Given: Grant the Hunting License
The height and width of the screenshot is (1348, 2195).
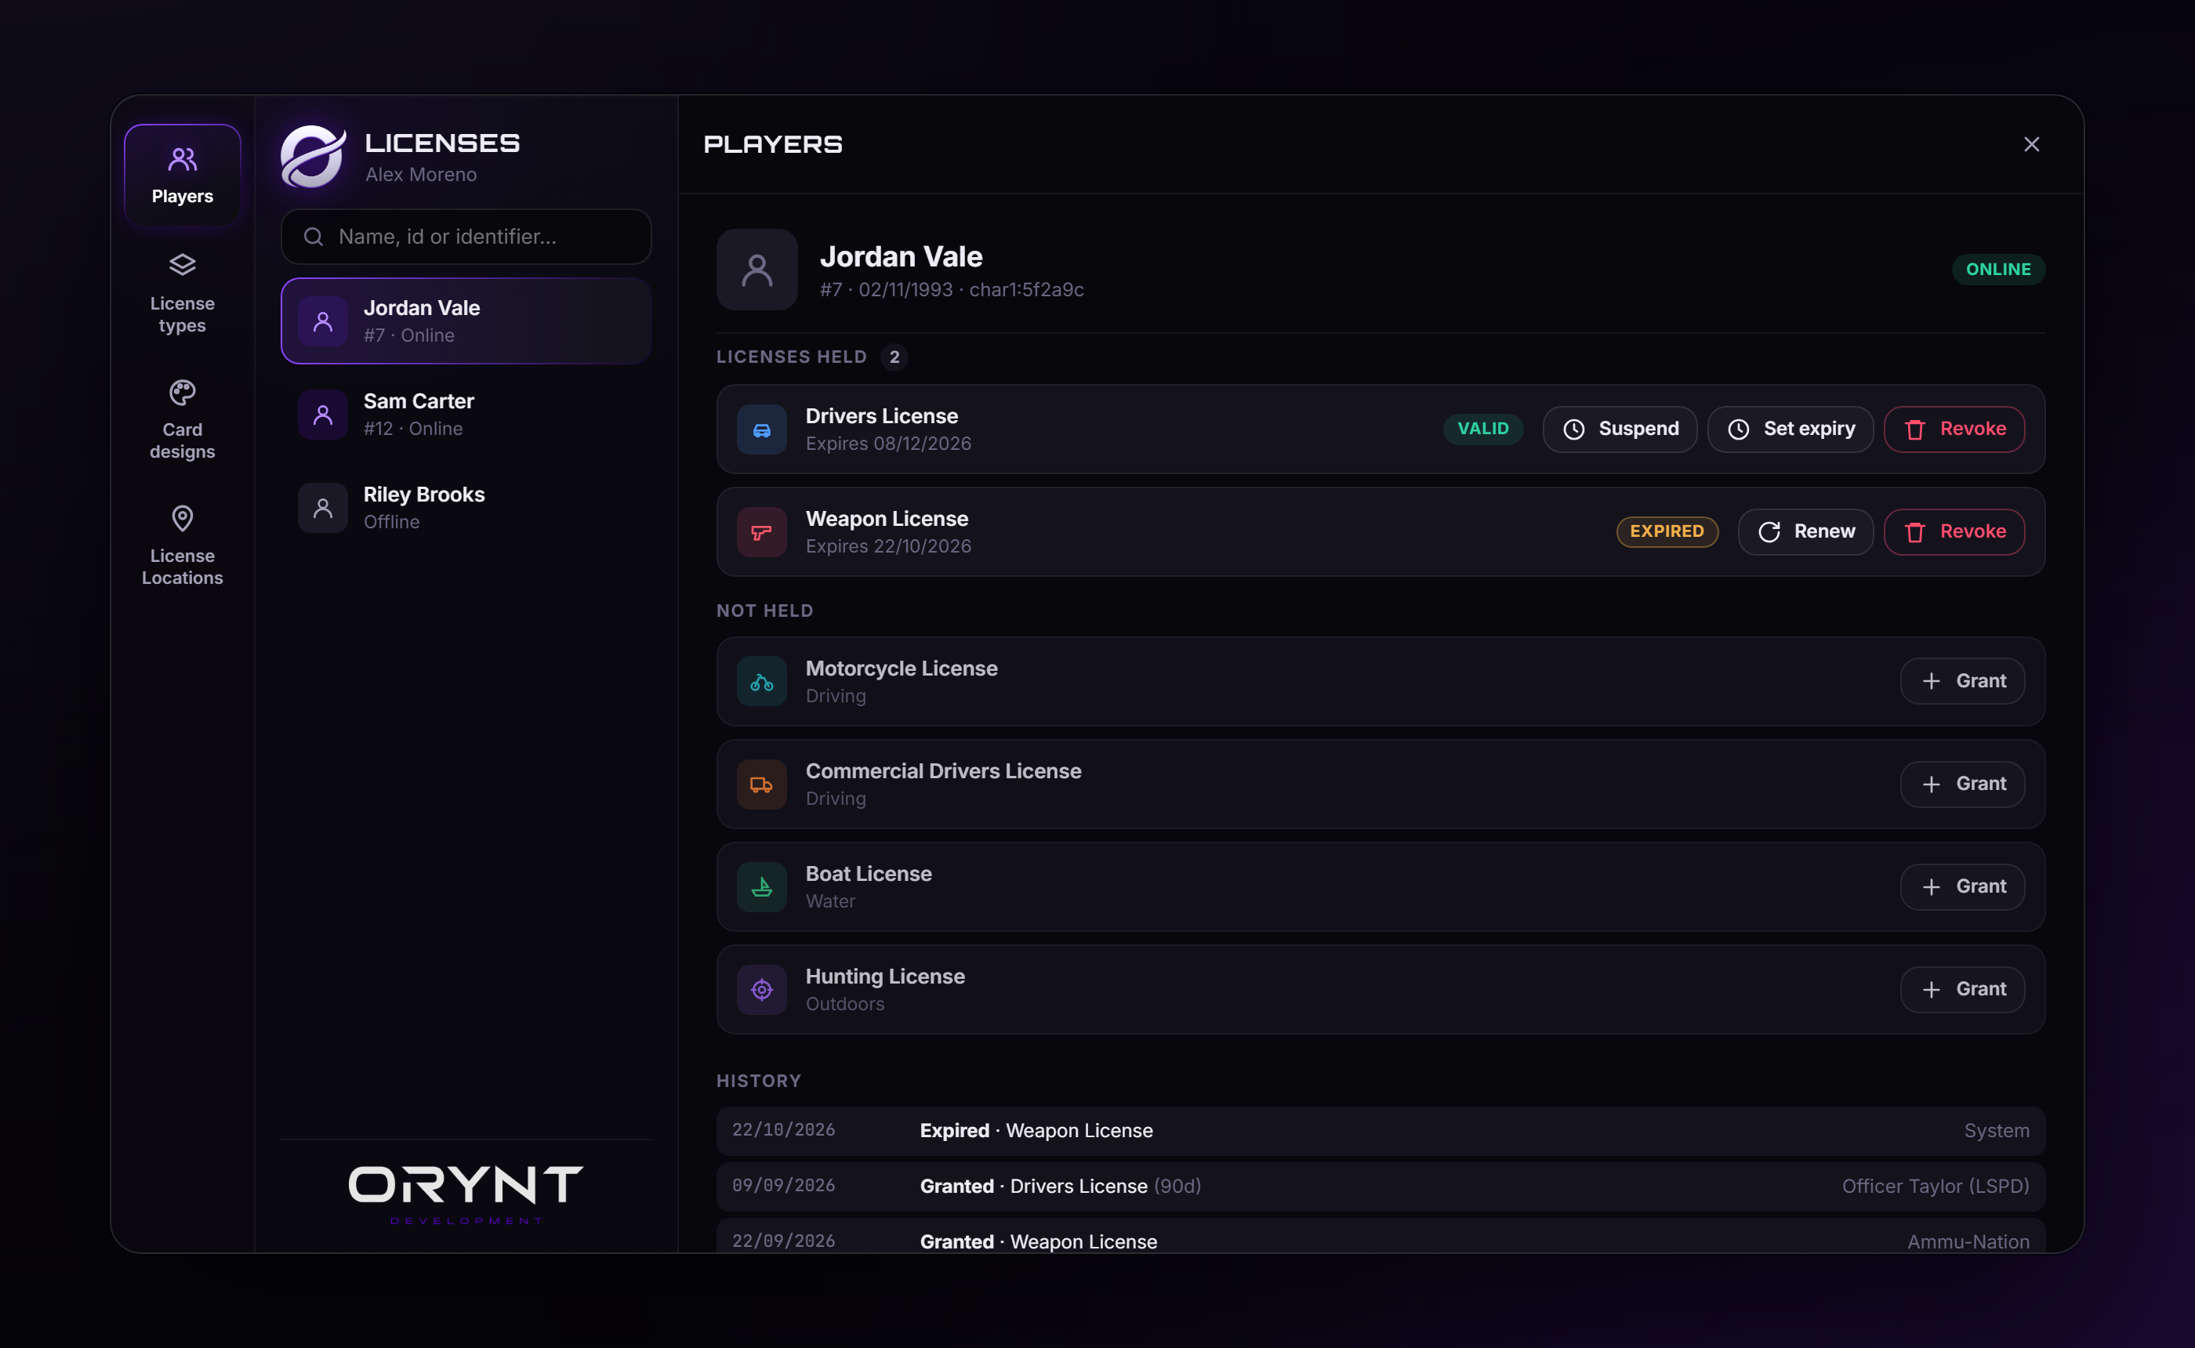Looking at the screenshot, I should pyautogui.click(x=1961, y=990).
